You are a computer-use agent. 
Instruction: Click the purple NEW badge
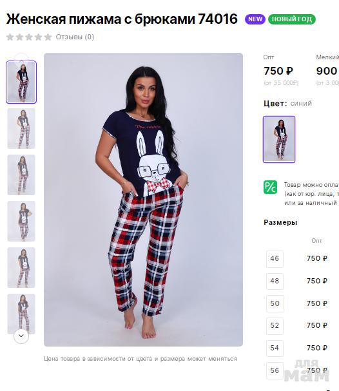click(x=255, y=19)
